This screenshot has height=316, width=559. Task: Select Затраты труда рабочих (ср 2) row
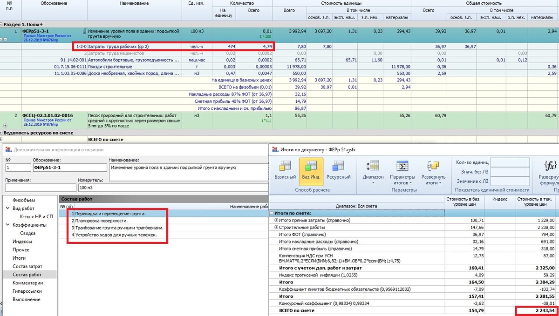click(x=279, y=47)
